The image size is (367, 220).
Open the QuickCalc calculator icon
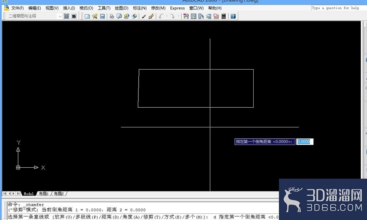[224, 16]
